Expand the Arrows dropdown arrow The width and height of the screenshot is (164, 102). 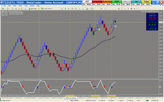coord(137,9)
